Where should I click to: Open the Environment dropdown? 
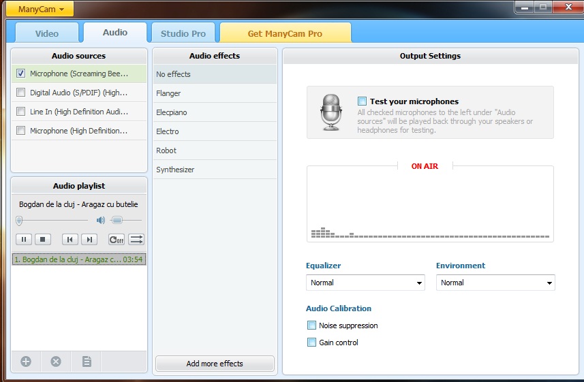point(495,283)
